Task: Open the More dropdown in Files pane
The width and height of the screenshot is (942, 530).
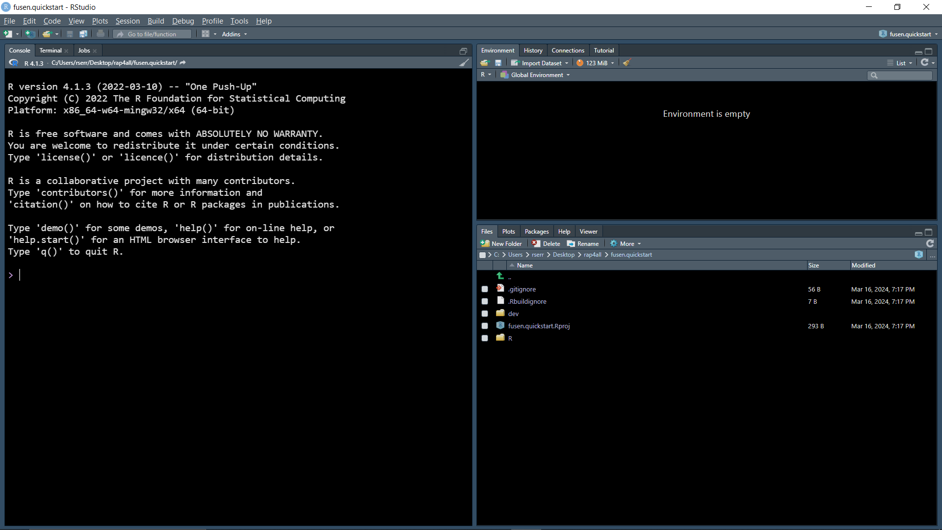Action: pyautogui.click(x=627, y=244)
